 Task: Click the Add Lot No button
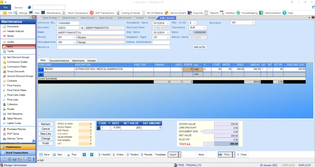[199, 47]
